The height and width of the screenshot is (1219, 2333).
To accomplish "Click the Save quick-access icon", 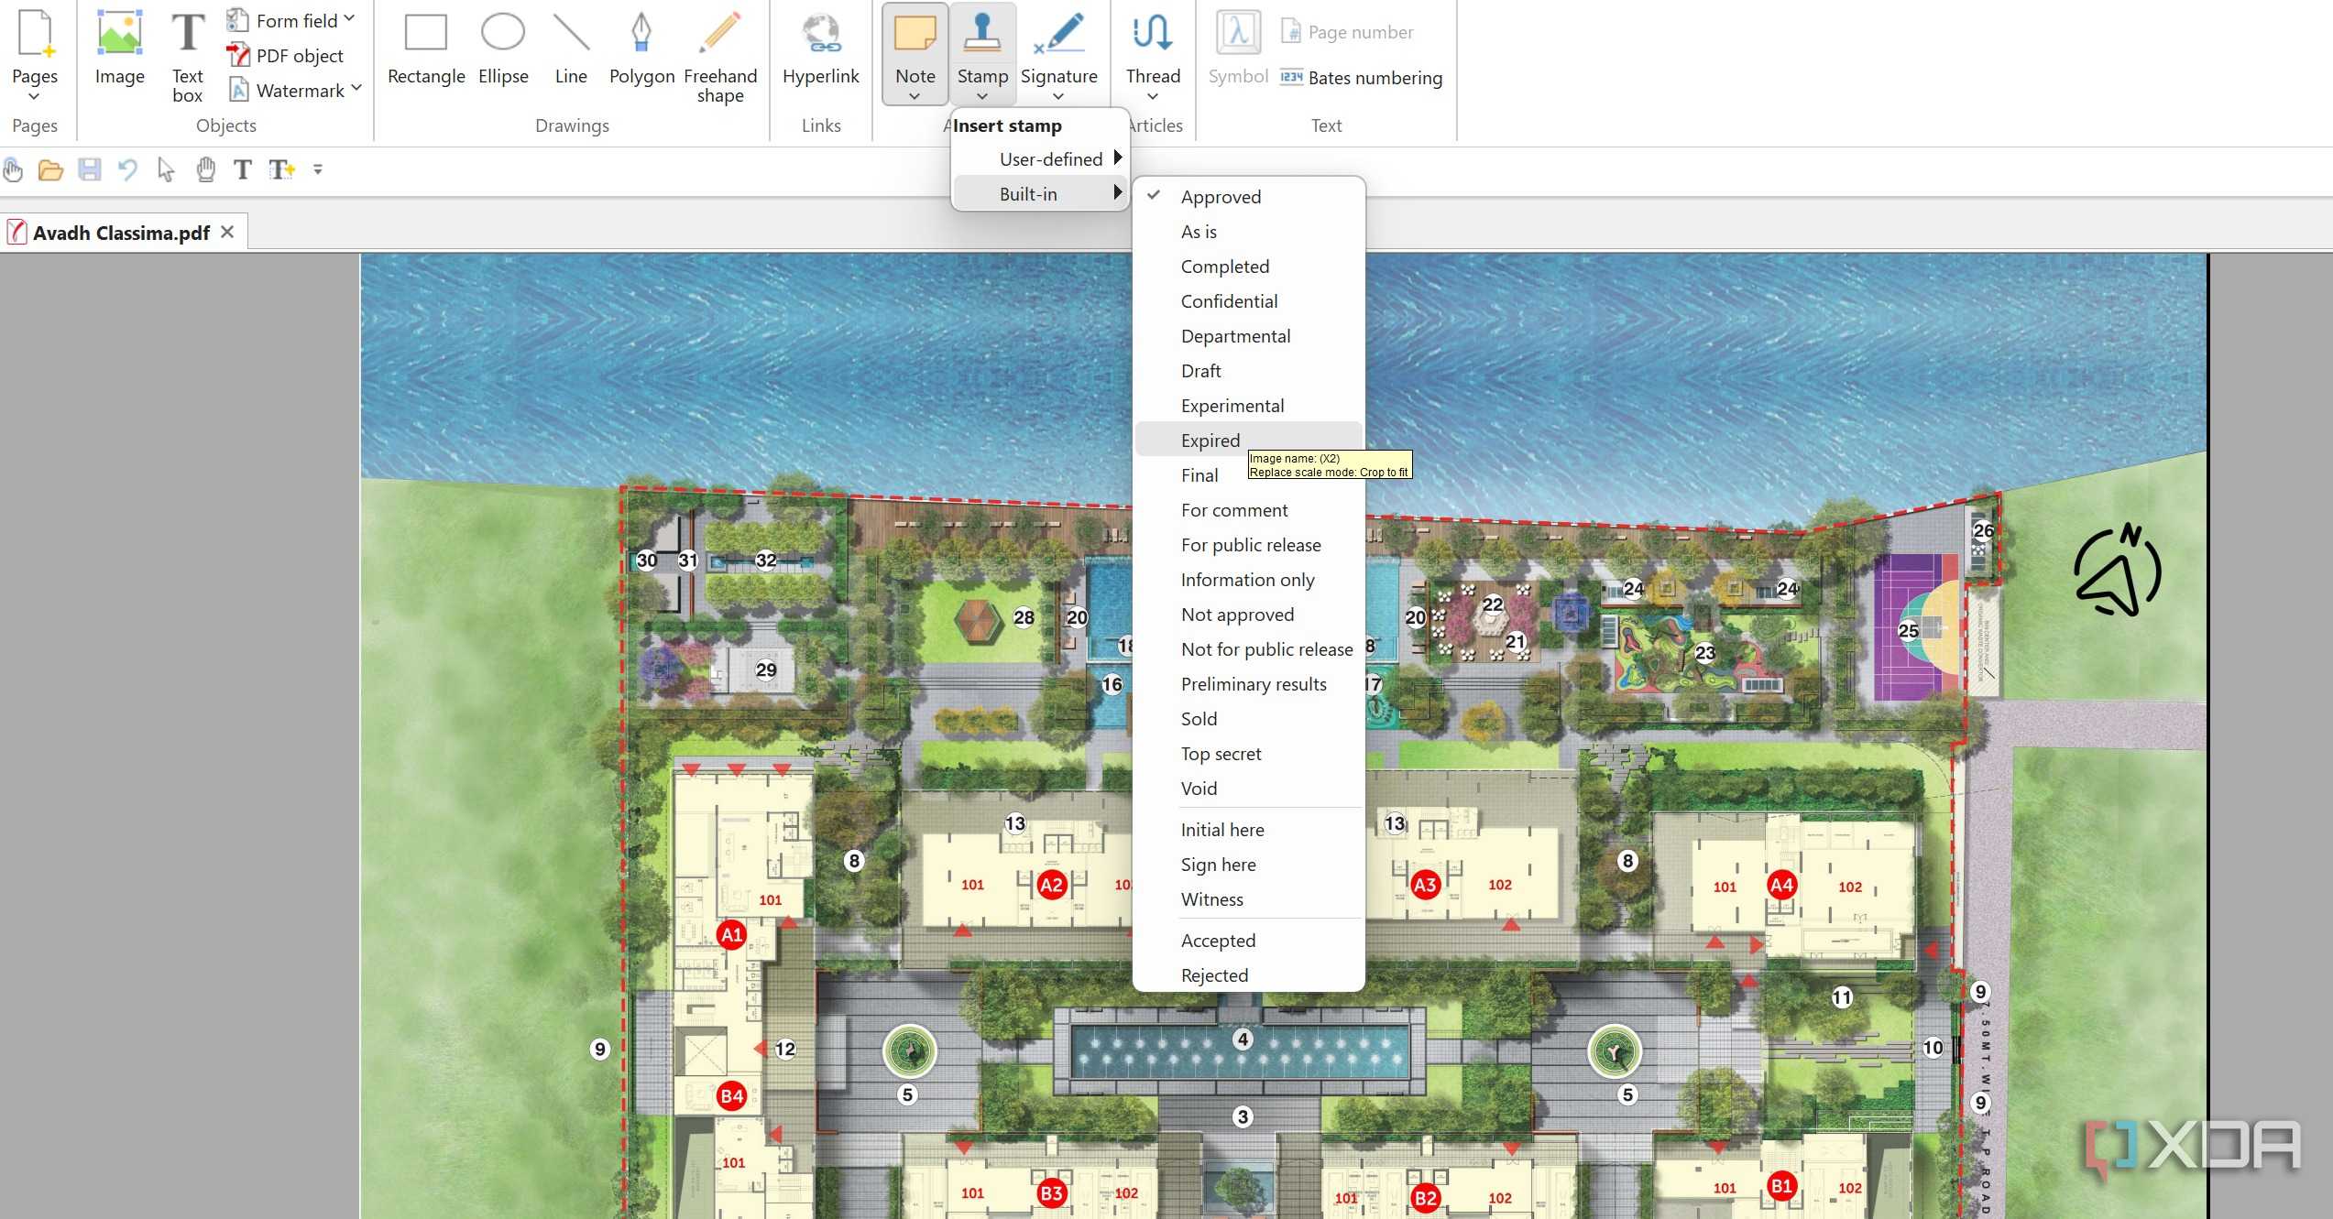I will click(x=89, y=169).
